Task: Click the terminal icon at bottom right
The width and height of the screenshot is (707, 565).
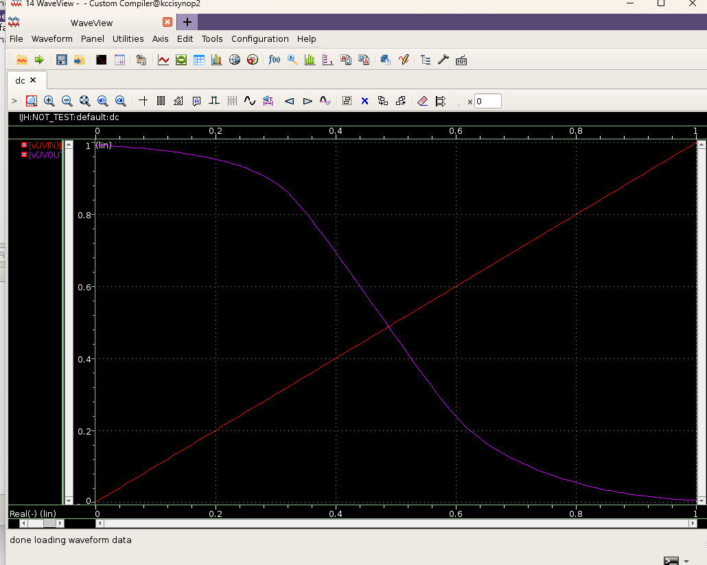Action: point(671,560)
